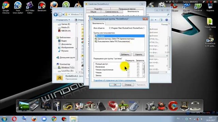Toggle the Explorer preview pane icon

click(x=161, y=20)
